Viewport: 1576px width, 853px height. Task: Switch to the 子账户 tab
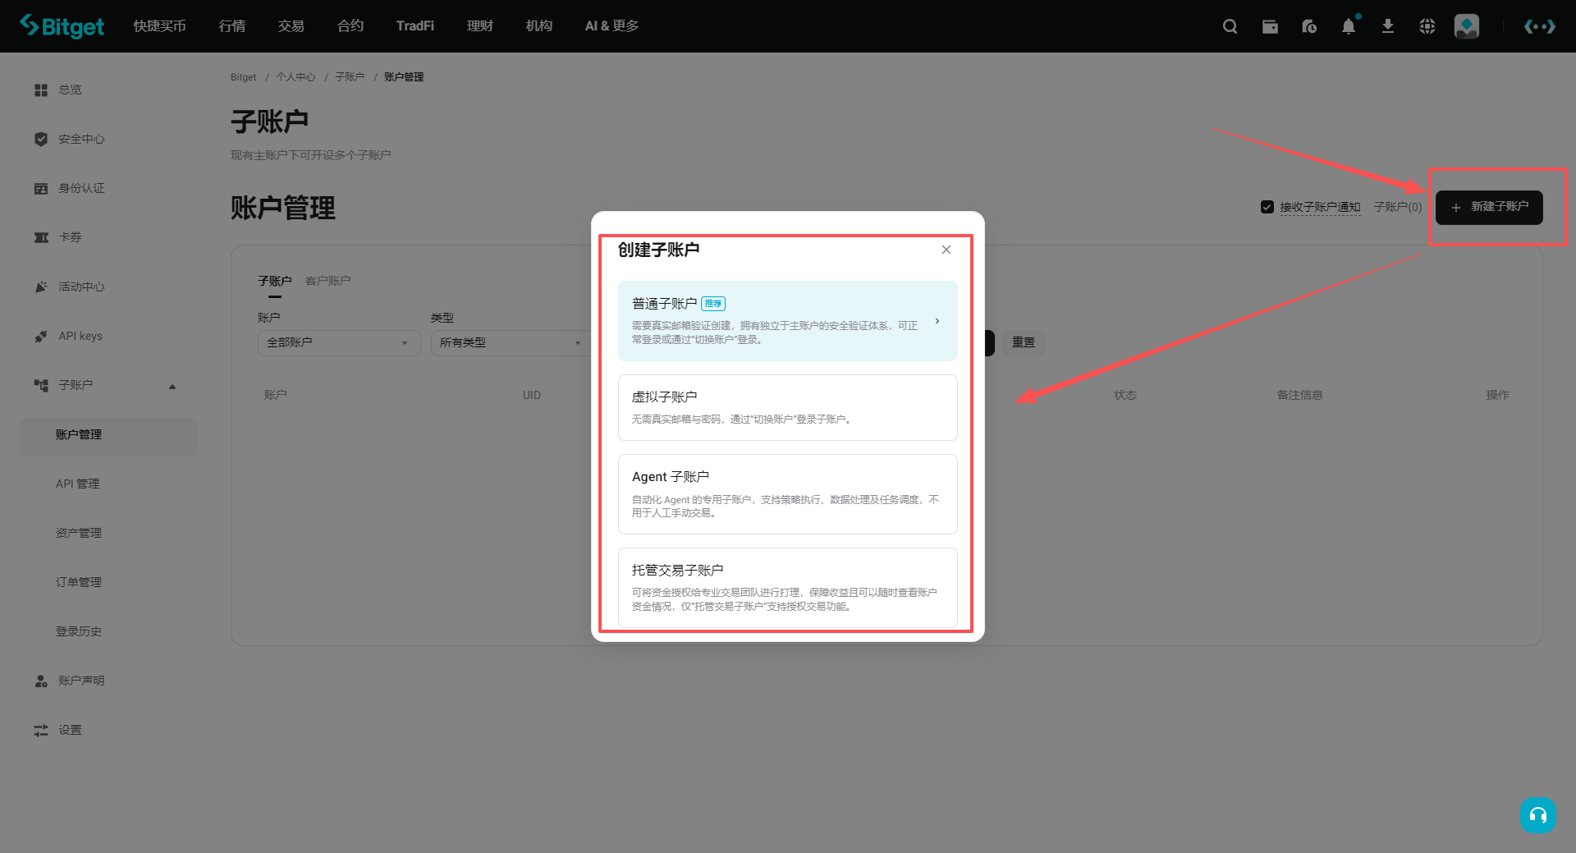point(275,281)
